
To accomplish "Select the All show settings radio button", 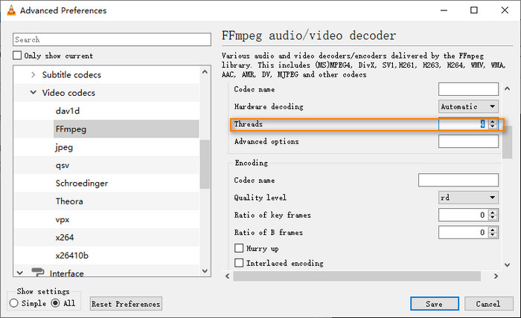I will [56, 303].
